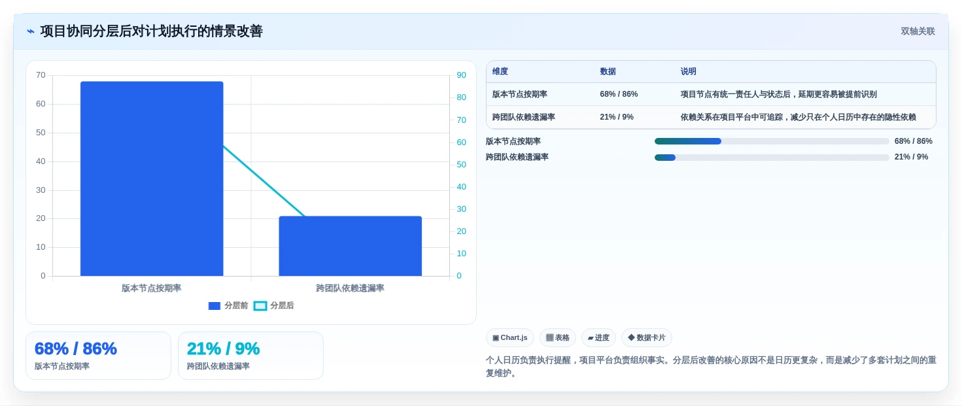
Task: Select the Chart.js tag chip
Action: pos(510,338)
